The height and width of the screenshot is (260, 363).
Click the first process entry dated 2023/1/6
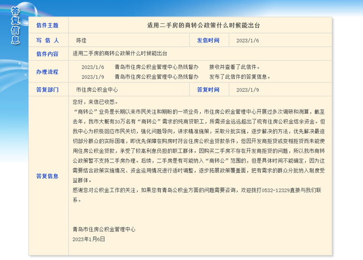tap(171, 67)
